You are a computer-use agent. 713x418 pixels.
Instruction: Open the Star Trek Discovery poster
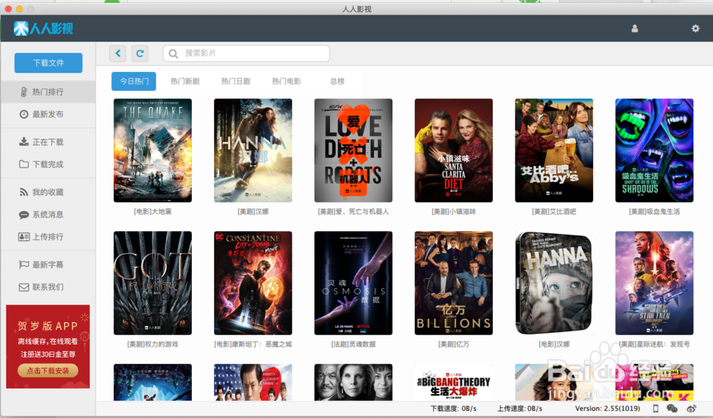point(655,283)
